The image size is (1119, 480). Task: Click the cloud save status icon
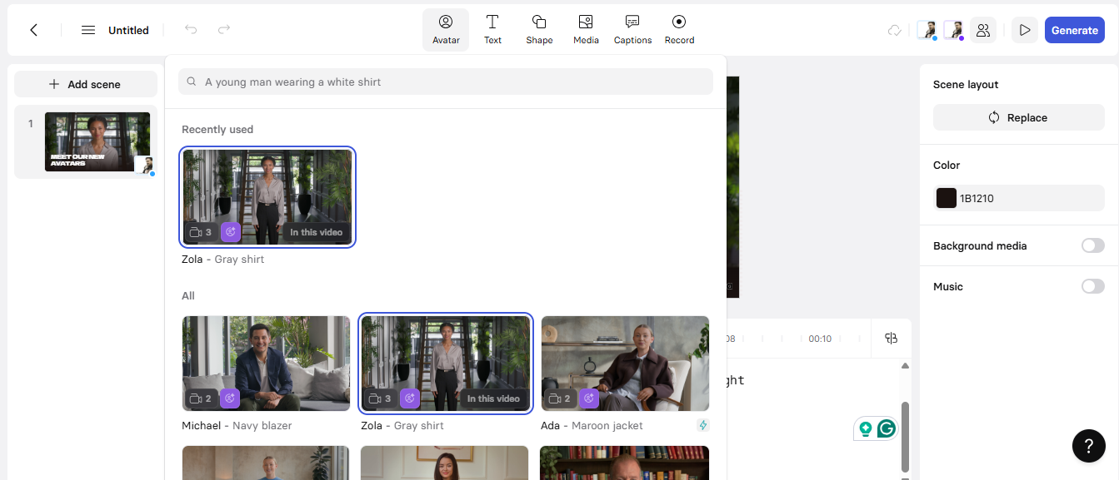click(895, 31)
